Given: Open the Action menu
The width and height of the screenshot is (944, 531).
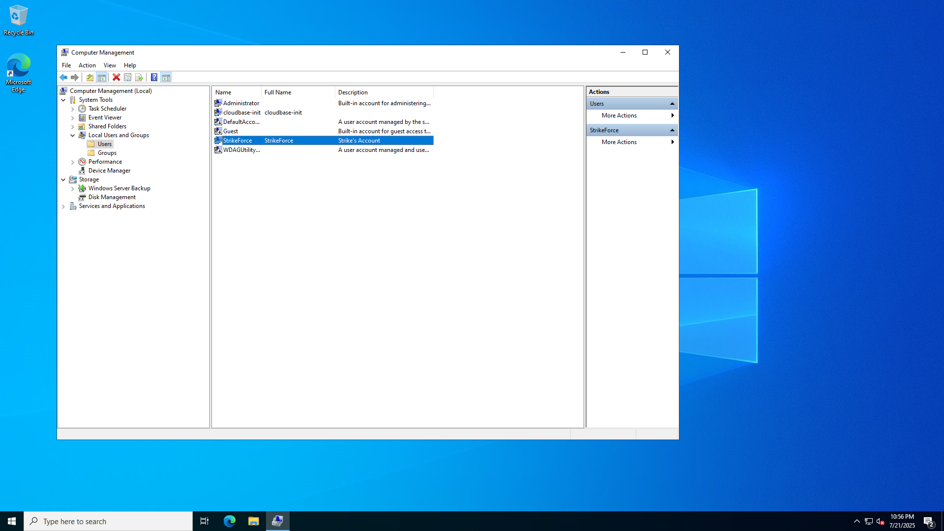Looking at the screenshot, I should pyautogui.click(x=87, y=65).
